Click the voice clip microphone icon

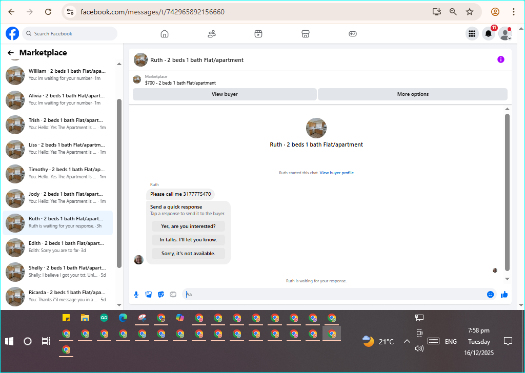[136, 295]
